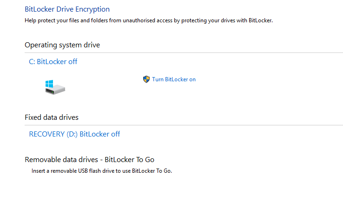Viewport: 343px width, 215px height.
Task: Click the C: drive hard disk icon
Action: [x=55, y=87]
